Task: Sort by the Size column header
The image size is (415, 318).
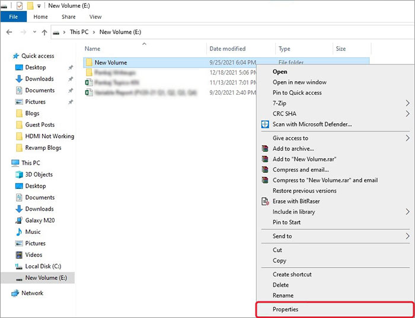Action: pyautogui.click(x=341, y=49)
